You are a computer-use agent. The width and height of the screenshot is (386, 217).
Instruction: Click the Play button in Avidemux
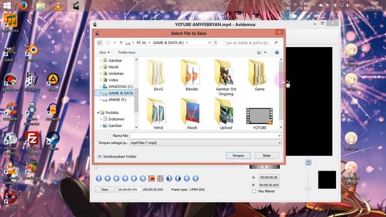[x=99, y=178]
